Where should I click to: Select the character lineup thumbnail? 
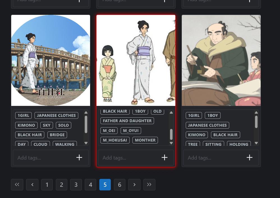(x=136, y=60)
